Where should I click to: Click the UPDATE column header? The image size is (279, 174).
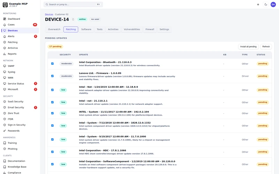point(83,55)
